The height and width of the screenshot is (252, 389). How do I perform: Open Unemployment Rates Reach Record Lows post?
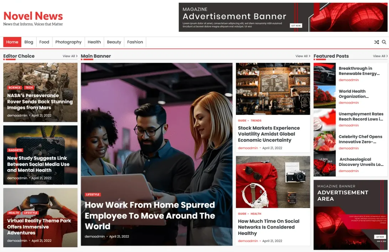361,116
